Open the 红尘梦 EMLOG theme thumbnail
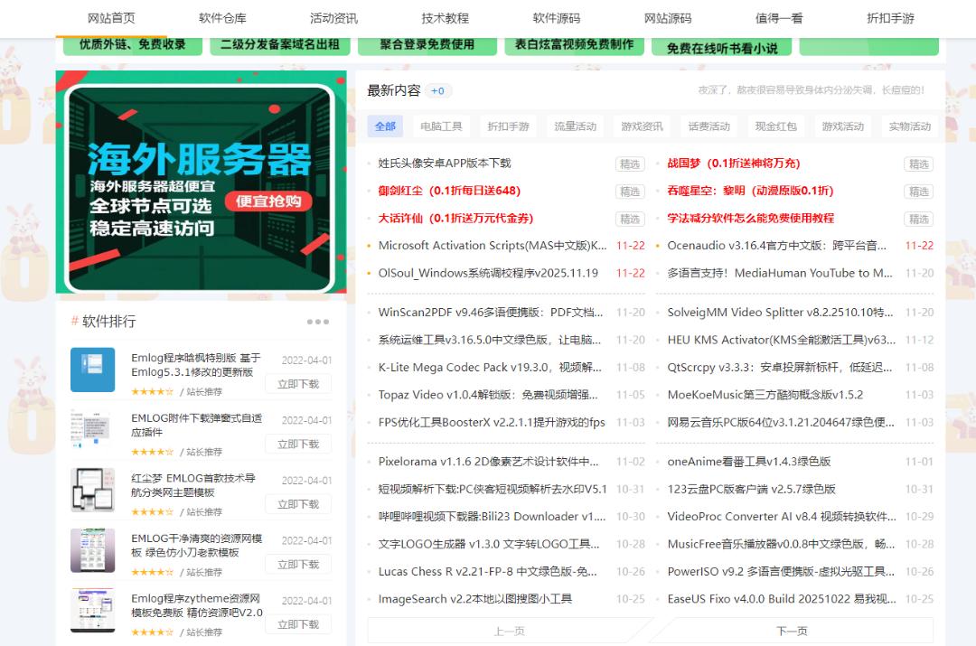This screenshot has height=646, width=976. coord(92,490)
